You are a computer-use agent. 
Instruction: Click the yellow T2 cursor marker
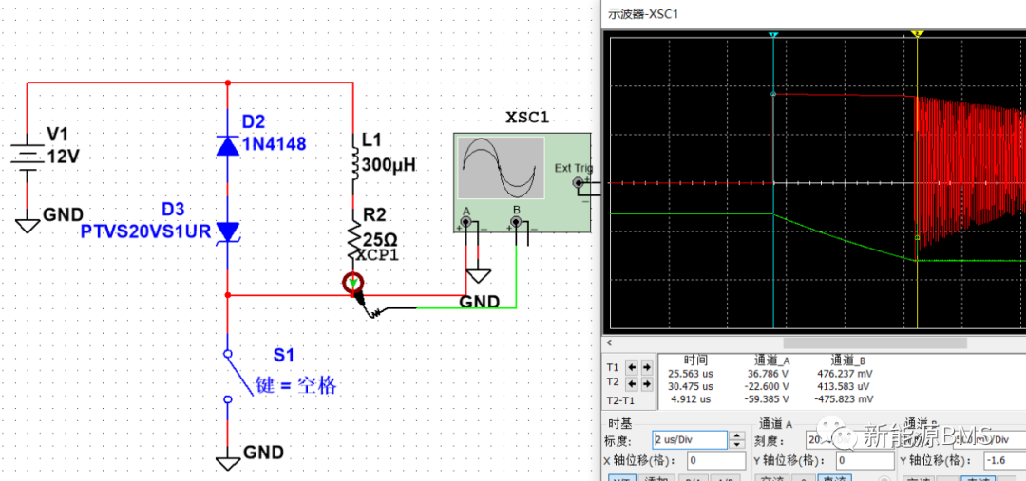tap(917, 34)
